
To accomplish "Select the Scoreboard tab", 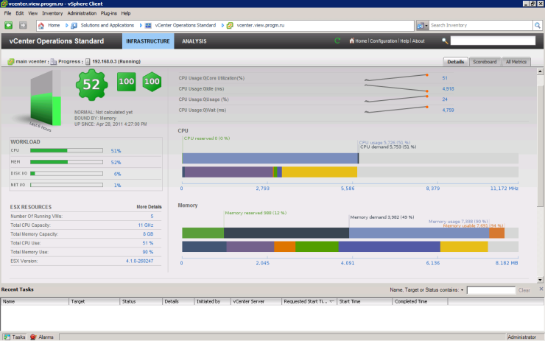I will point(485,62).
